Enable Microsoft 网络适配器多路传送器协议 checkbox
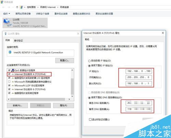Image resolution: width=171 pixels, height=138 pixels. pos(9,81)
